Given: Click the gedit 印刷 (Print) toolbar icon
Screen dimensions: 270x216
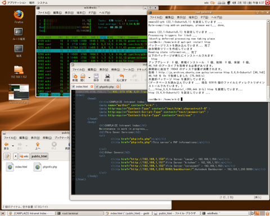Looking at the screenshot, I should click(107, 78).
